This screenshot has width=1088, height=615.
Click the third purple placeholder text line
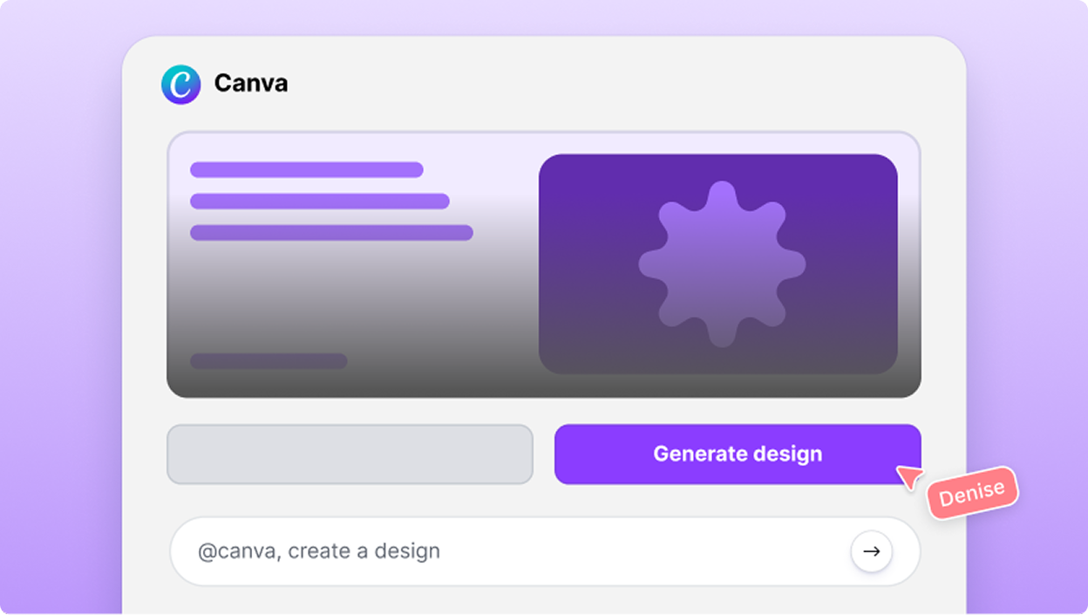[331, 233]
